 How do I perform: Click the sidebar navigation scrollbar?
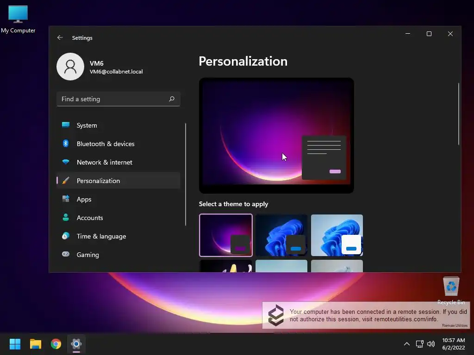[x=185, y=174]
